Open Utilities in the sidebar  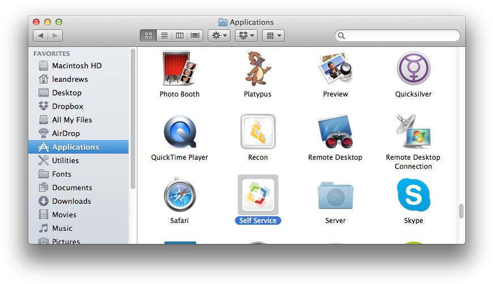[x=78, y=160]
